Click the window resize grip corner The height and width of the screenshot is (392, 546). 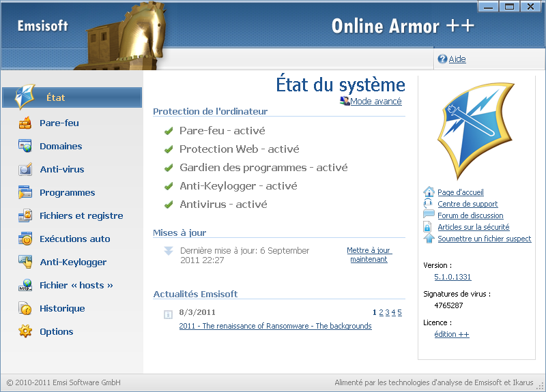(541, 386)
